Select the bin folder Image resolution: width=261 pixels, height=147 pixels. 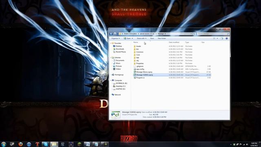136,49
